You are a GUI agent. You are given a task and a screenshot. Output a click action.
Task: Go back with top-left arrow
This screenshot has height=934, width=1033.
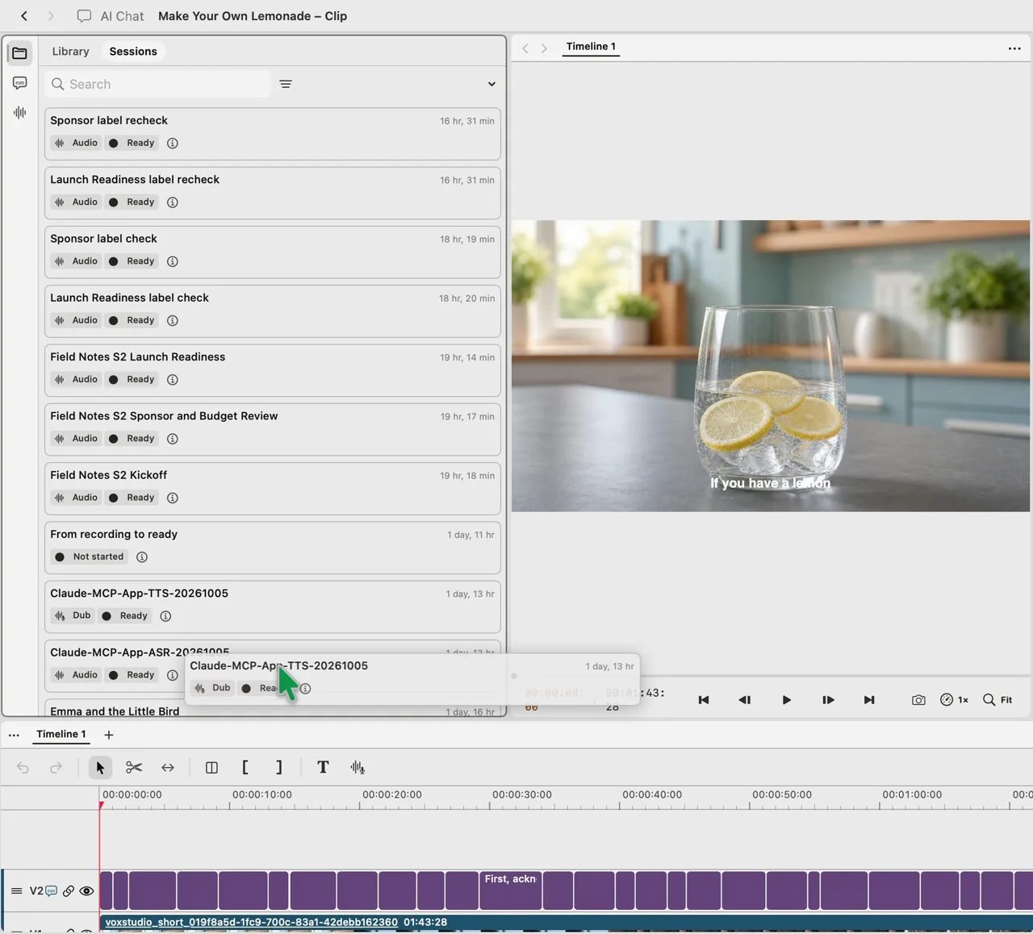tap(24, 16)
